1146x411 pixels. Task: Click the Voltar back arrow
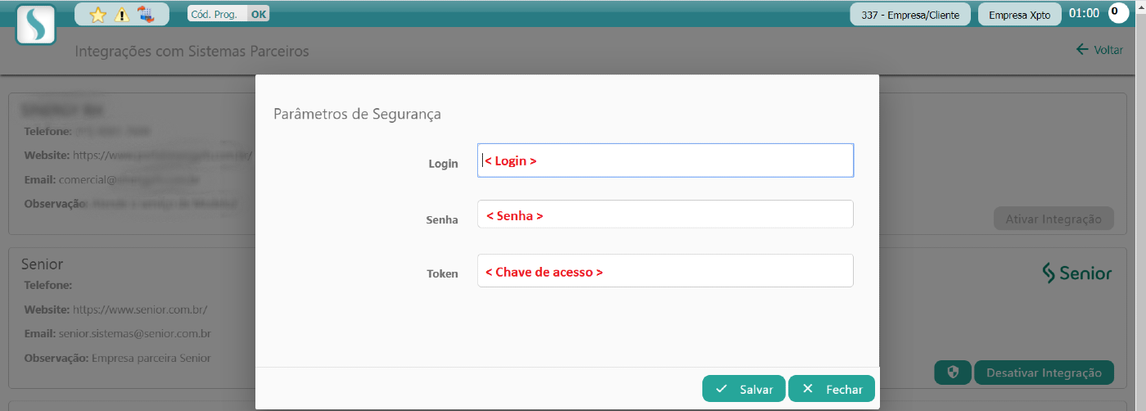[x=1099, y=50]
